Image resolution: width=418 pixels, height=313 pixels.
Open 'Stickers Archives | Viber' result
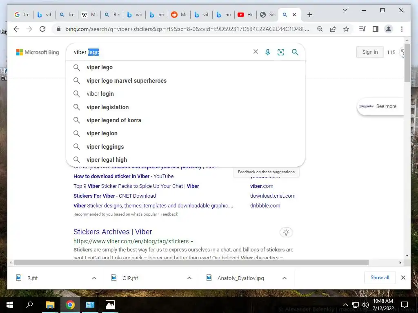pos(113,232)
